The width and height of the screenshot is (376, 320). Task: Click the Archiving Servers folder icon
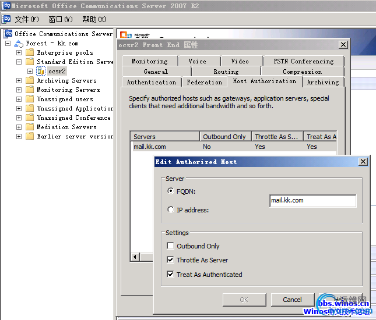30,80
